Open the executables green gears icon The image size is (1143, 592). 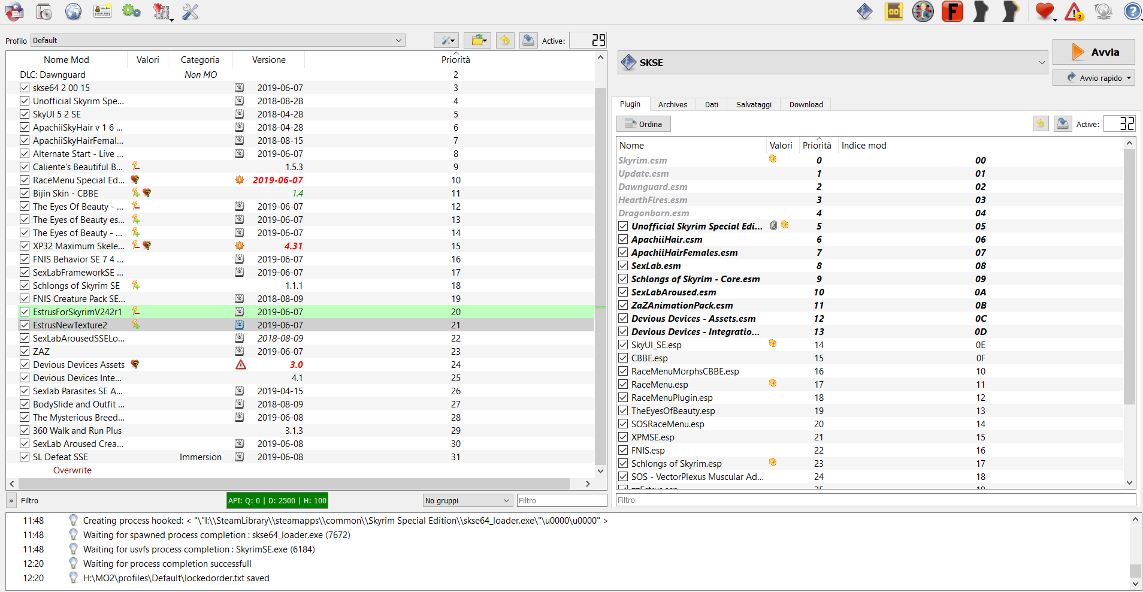click(131, 11)
